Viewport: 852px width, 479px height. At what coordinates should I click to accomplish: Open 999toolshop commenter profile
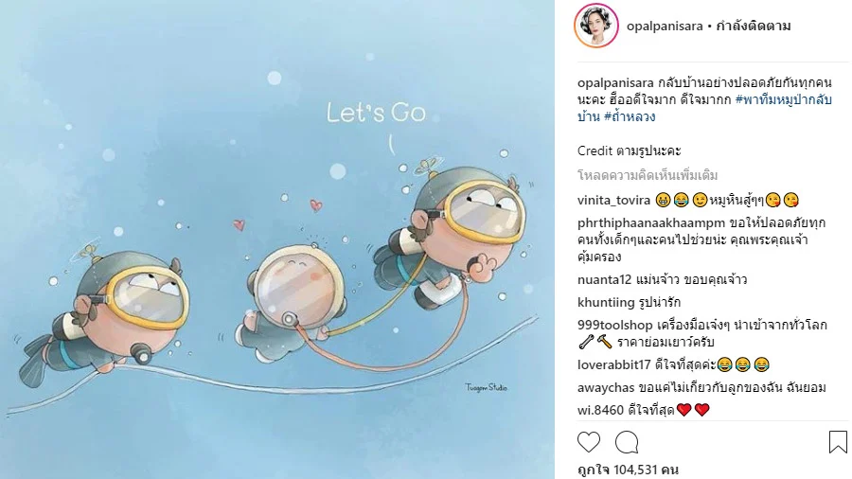(615, 326)
